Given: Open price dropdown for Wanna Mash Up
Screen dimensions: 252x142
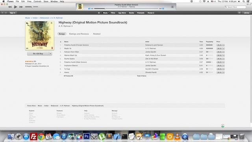Looking at the screenshot, I should click(224, 55).
